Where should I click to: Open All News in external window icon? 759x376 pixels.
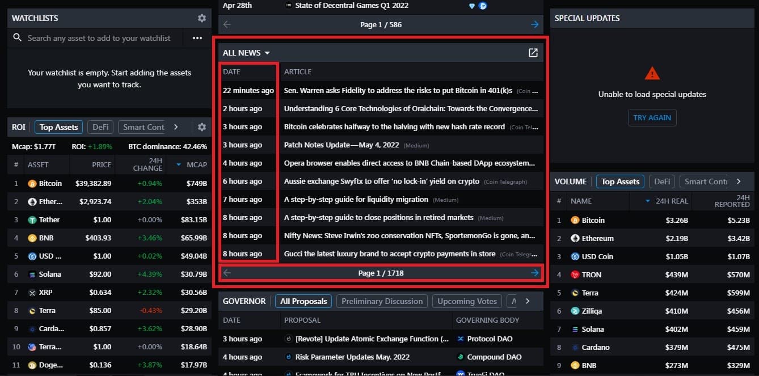click(533, 53)
